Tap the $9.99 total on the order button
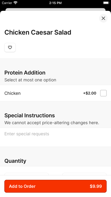This screenshot has height=197, width=111. click(x=96, y=186)
